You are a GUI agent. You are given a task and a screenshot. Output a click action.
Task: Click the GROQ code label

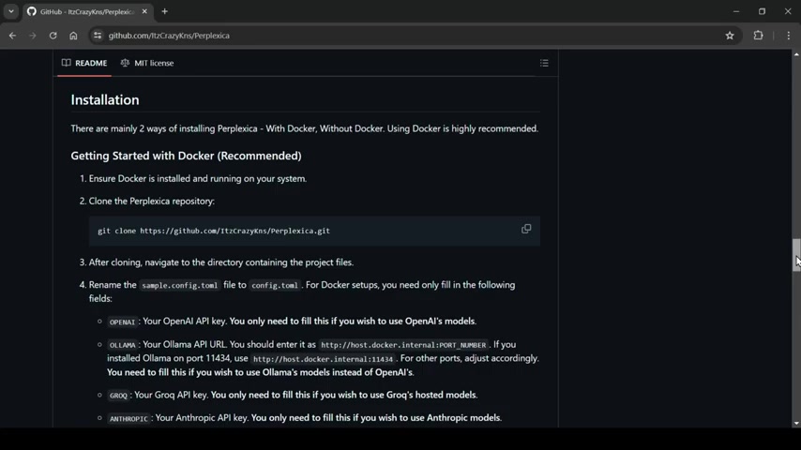[118, 396]
